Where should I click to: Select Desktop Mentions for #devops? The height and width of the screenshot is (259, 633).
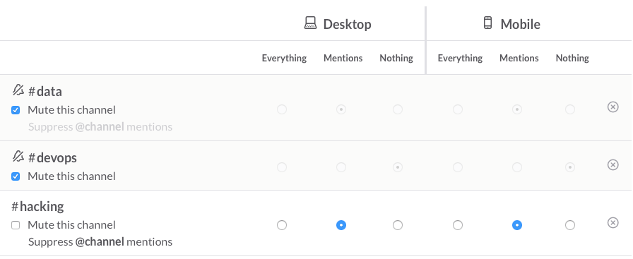coord(341,167)
